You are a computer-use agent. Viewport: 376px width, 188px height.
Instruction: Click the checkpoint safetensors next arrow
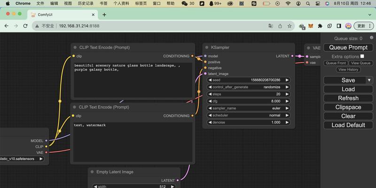41,159
